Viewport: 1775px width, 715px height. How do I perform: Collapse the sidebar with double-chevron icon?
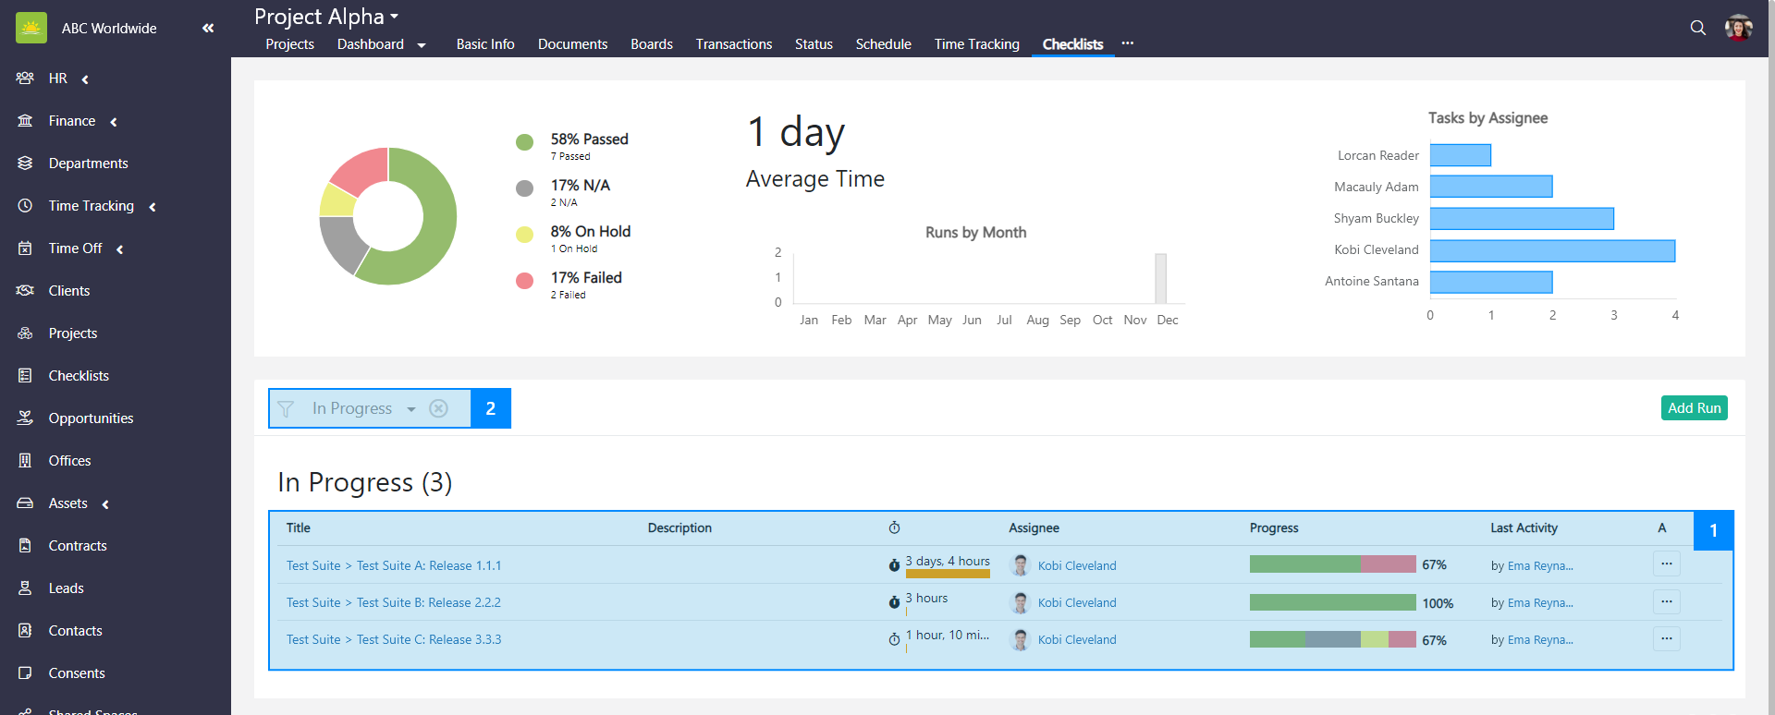pos(208,28)
